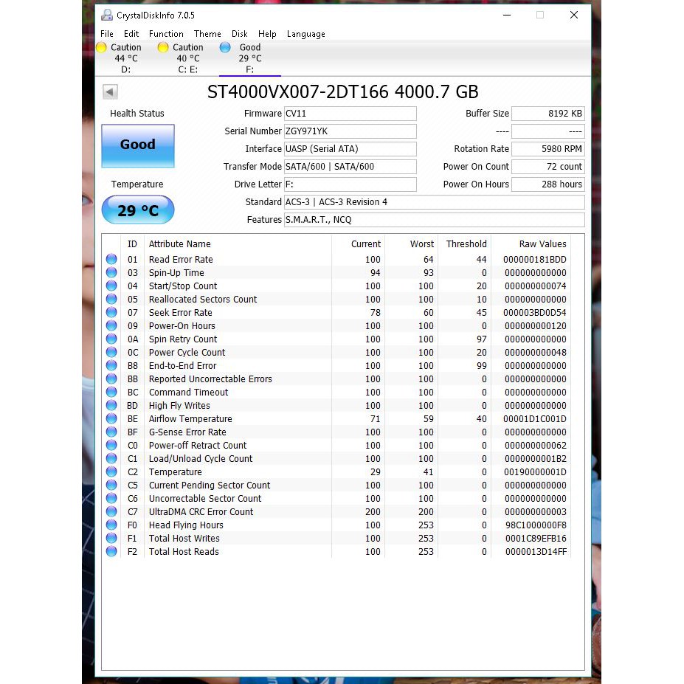Viewport: 684px width, 684px height.
Task: Click the yellow Caution icon above drive D:
Action: click(x=101, y=46)
